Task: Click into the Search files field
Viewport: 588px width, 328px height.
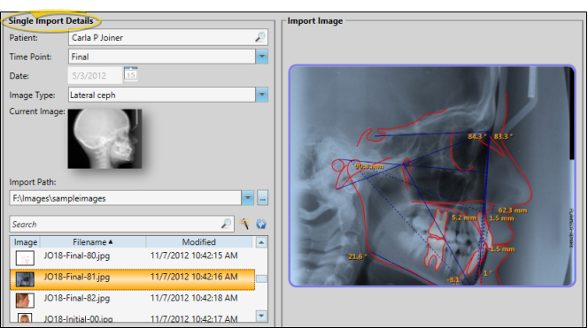Action: tap(116, 224)
